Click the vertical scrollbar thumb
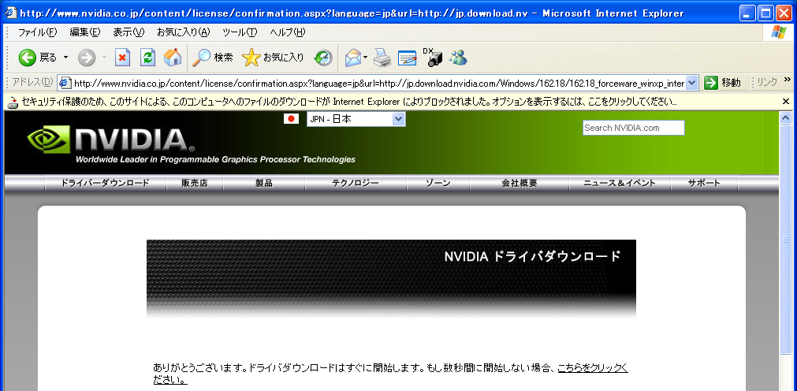The width and height of the screenshot is (797, 391). coord(785,239)
